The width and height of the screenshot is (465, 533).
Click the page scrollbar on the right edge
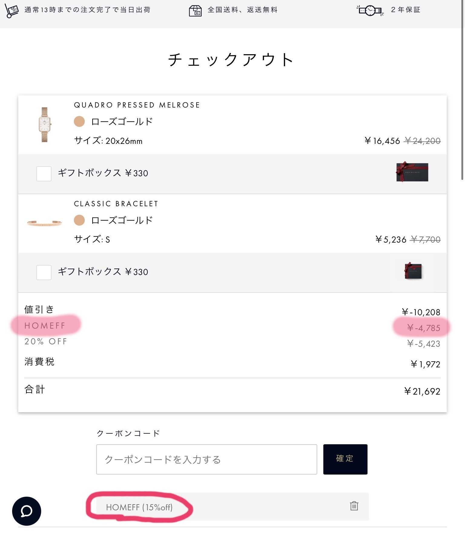coord(462,91)
